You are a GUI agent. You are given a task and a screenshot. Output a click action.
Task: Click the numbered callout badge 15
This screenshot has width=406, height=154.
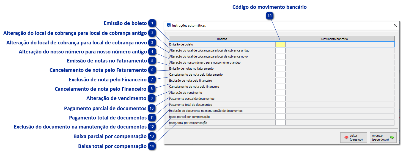click(x=270, y=16)
